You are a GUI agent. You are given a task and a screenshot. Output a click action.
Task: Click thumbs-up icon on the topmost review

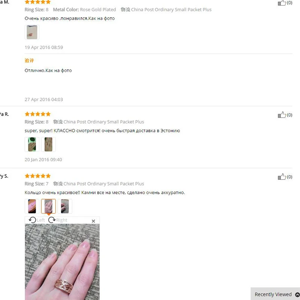tap(282, 3)
